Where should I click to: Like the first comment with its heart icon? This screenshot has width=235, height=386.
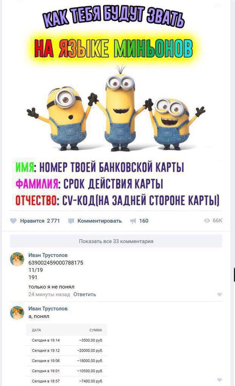click(x=220, y=295)
